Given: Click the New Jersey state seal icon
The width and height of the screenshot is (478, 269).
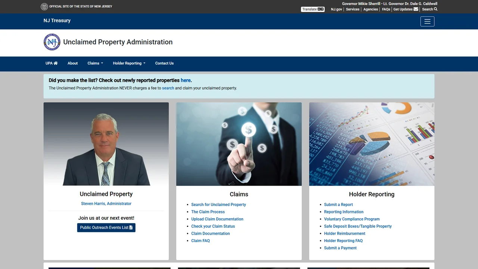Looking at the screenshot, I should 44,6.
